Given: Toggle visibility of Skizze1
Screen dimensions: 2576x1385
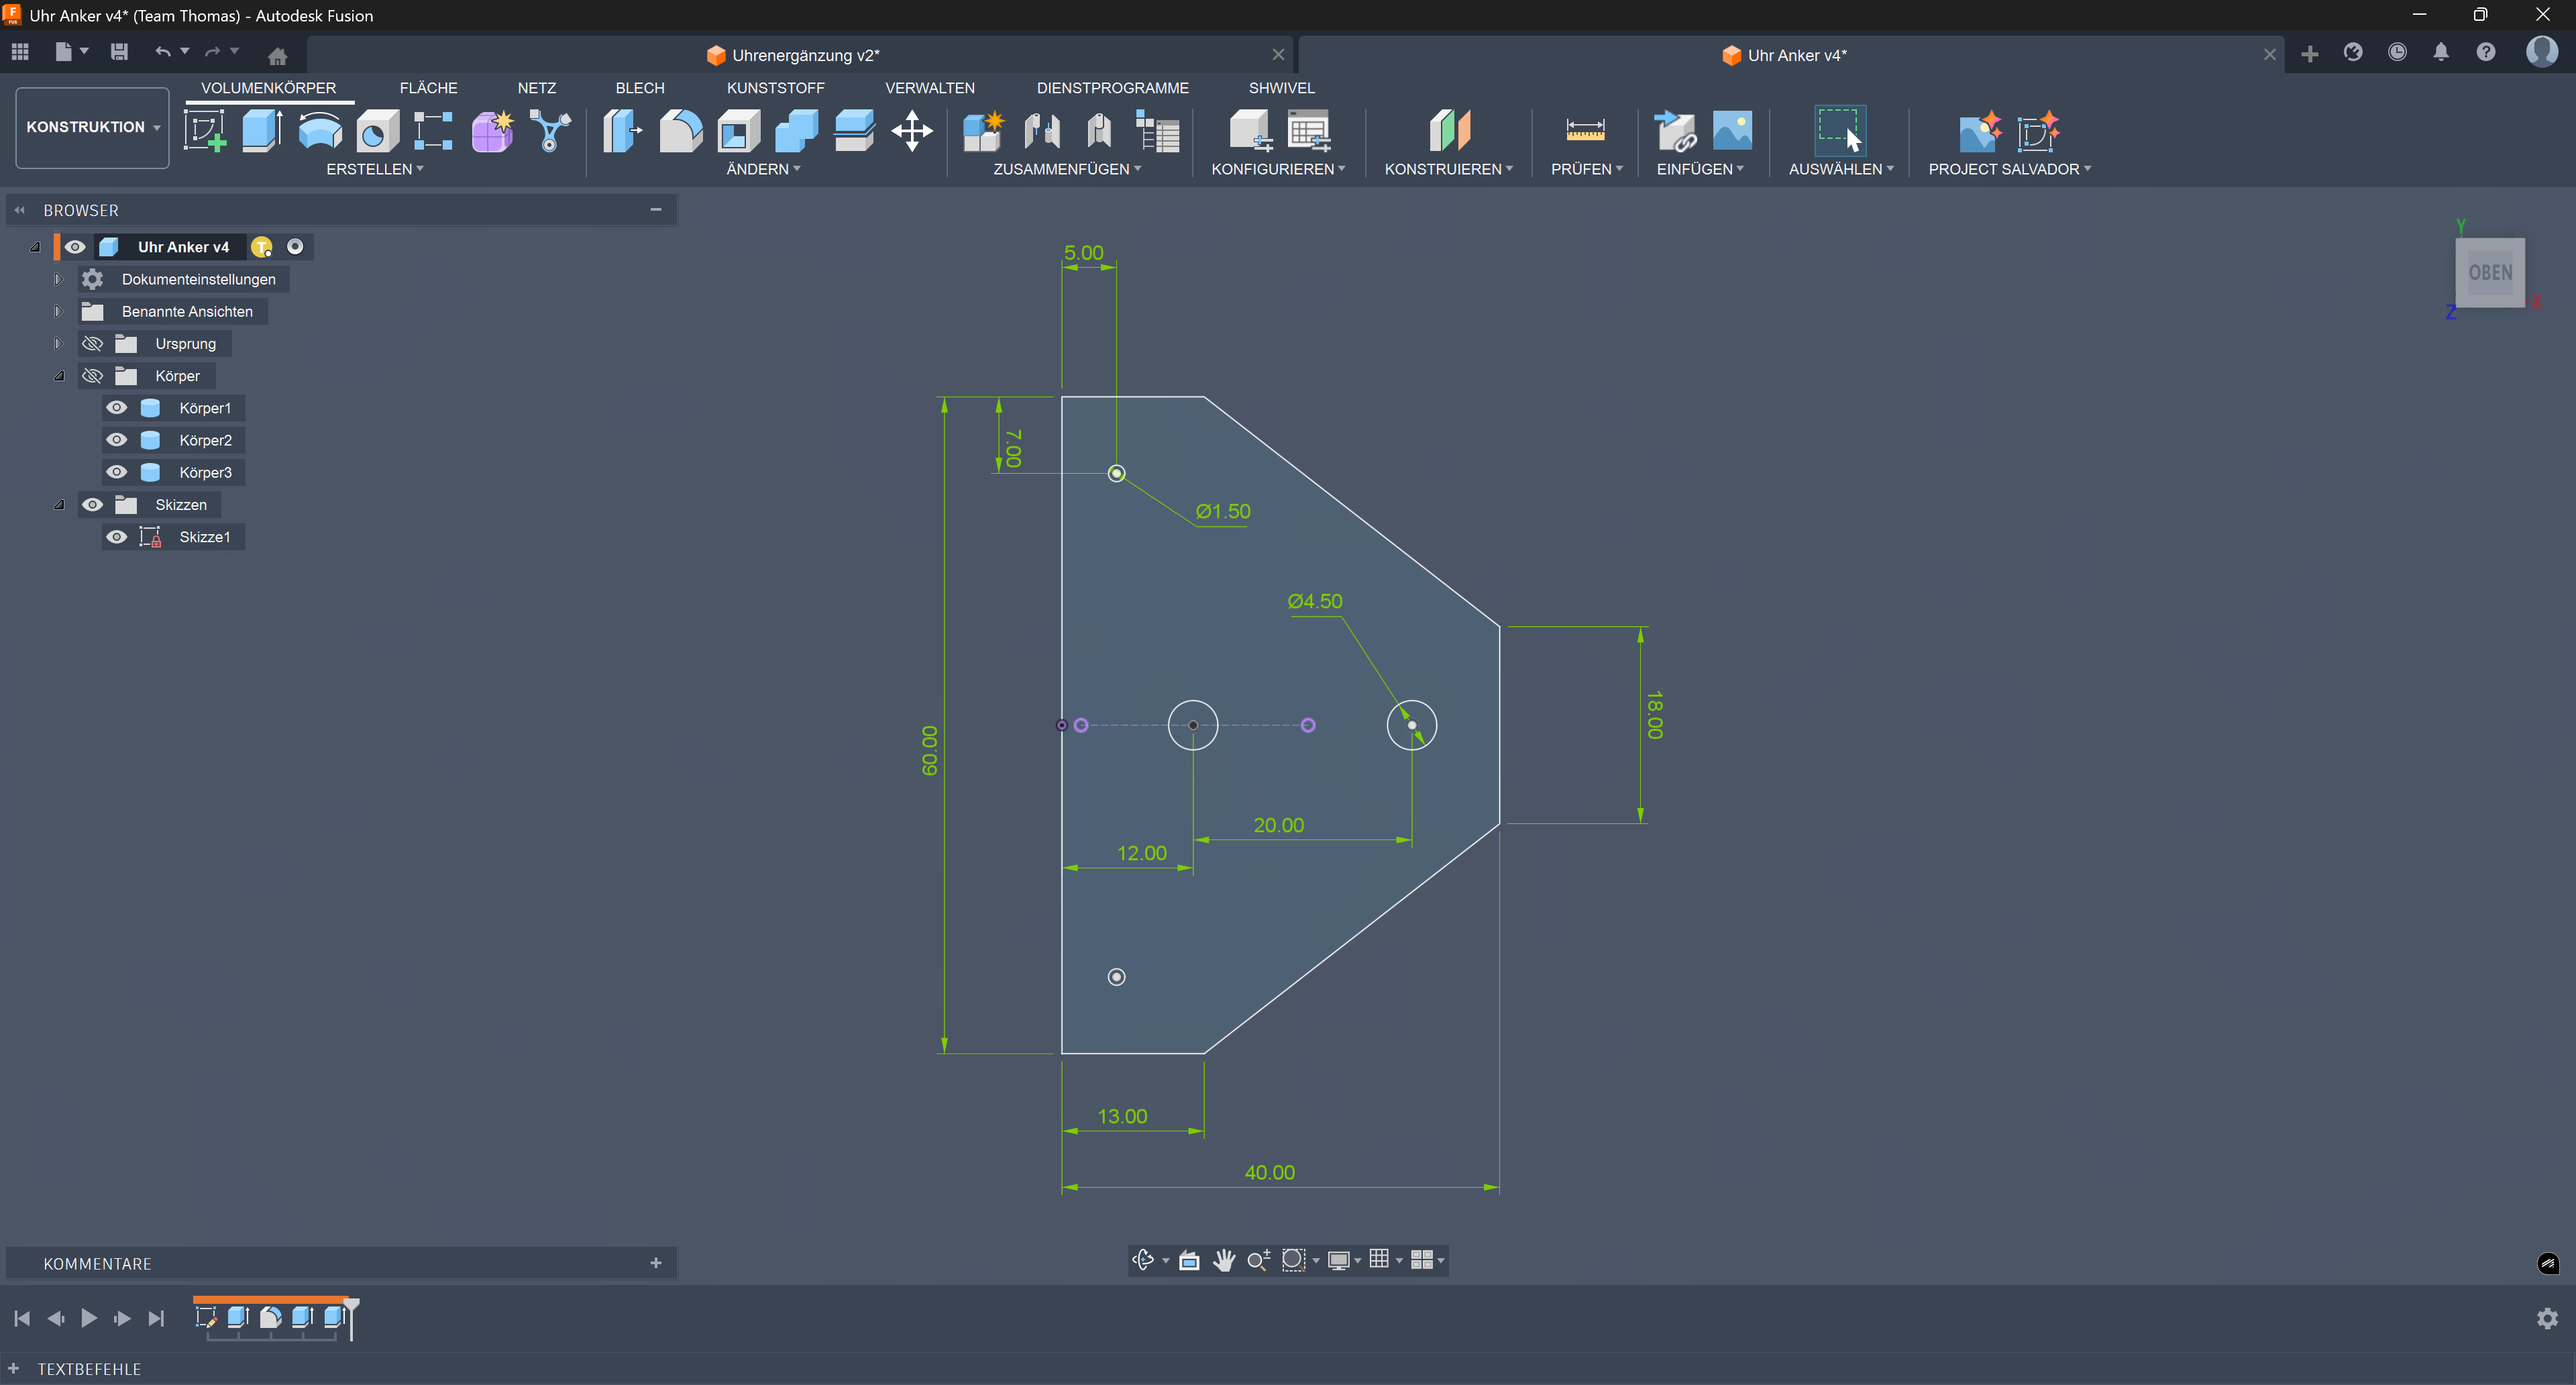Looking at the screenshot, I should pyautogui.click(x=117, y=537).
